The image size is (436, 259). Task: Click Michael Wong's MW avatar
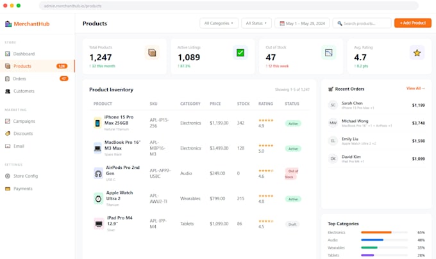(333, 123)
